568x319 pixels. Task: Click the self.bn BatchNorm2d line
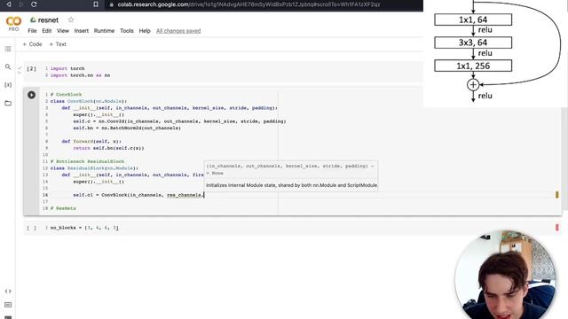click(127, 128)
